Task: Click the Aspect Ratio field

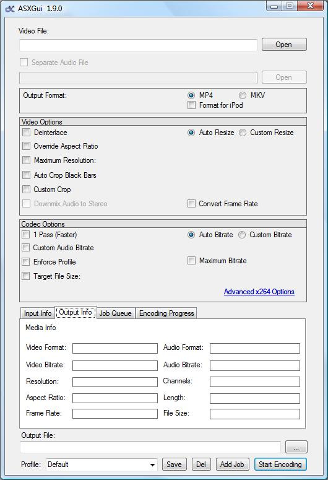Action: (115, 398)
